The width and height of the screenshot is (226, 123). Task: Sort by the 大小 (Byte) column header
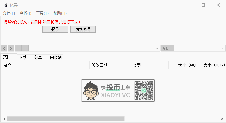[x=211, y=65]
